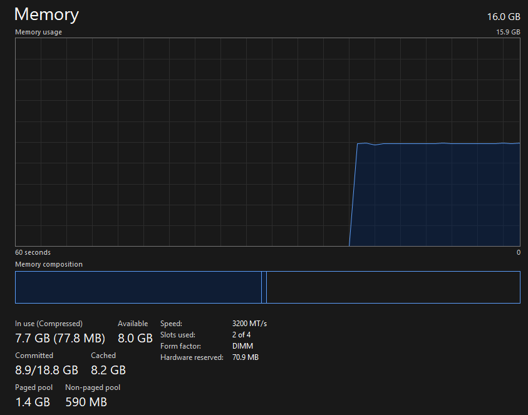Select the 8.2 GB cached value
The height and width of the screenshot is (415, 528).
pos(108,370)
